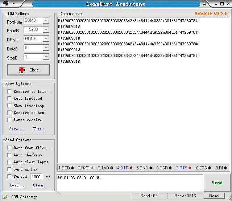Click the CTS status indicator dot
The height and width of the screenshot is (201, 232).
210,168
